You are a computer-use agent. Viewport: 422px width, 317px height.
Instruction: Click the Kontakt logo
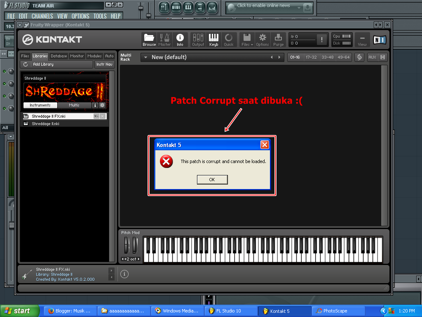point(52,40)
